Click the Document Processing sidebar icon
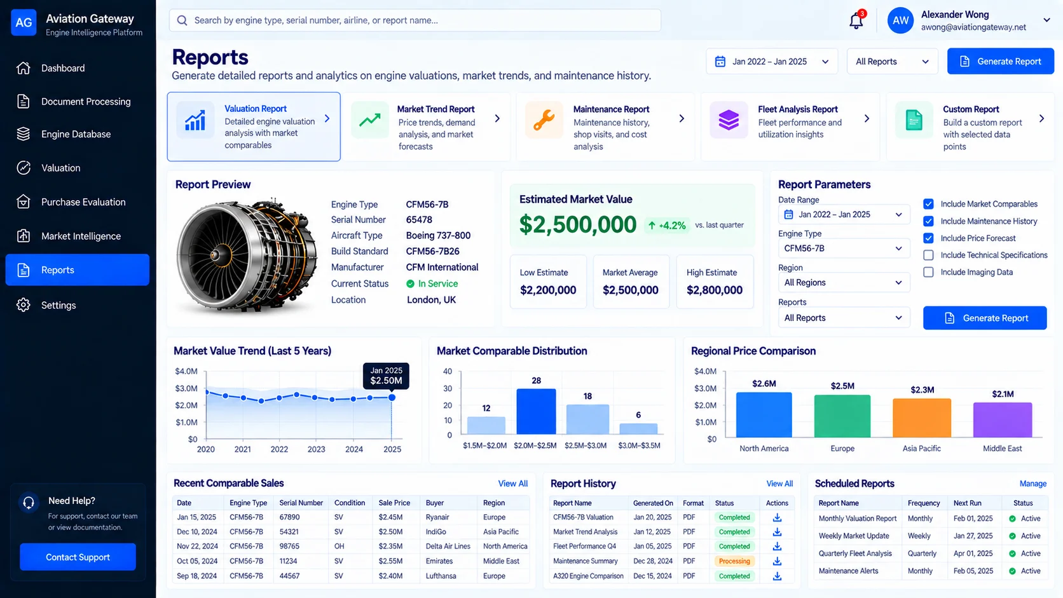The image size is (1063, 598). click(24, 101)
